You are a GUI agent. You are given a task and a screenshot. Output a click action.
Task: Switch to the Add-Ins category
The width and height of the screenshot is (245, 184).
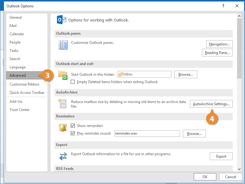pos(27,102)
